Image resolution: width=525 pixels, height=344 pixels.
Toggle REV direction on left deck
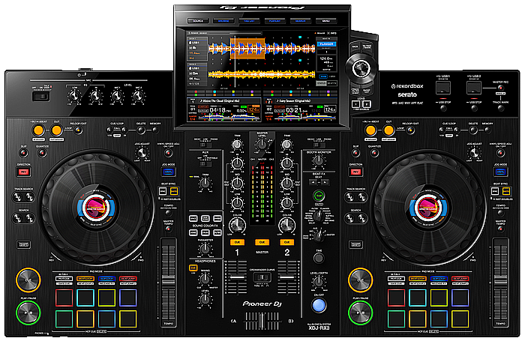tap(23, 172)
